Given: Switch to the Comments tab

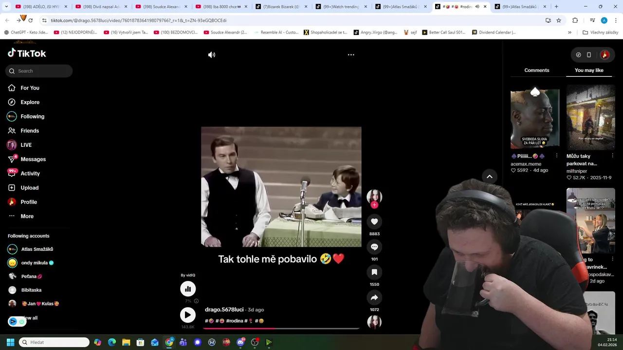Looking at the screenshot, I should click(537, 70).
